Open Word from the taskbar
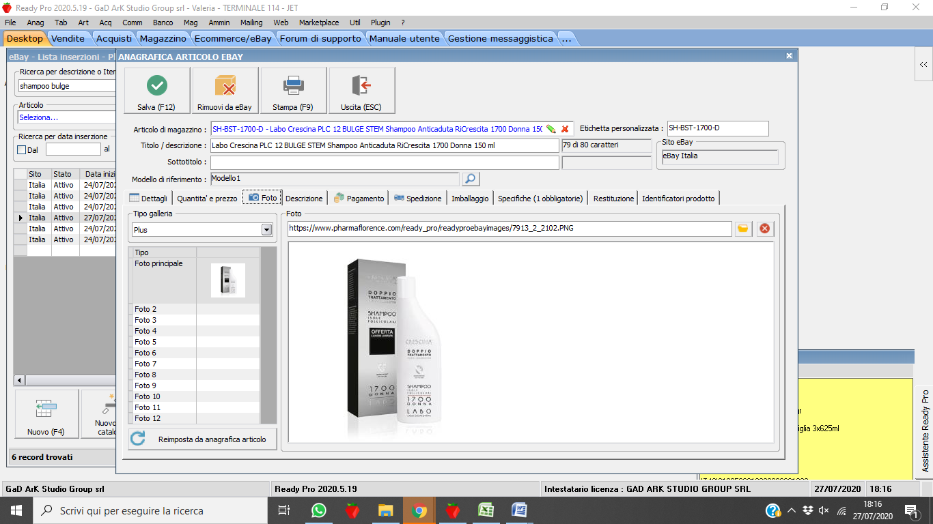Image resolution: width=933 pixels, height=524 pixels. [x=520, y=510]
